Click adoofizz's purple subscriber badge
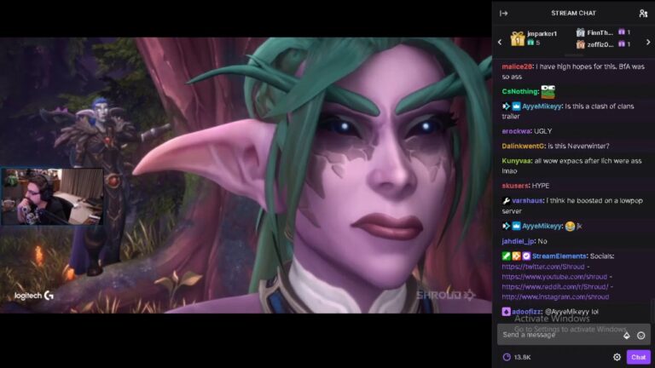 pyautogui.click(x=506, y=312)
